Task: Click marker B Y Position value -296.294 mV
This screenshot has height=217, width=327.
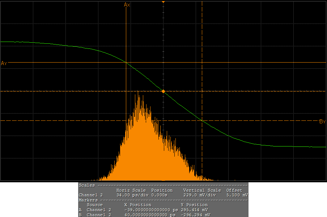Action: pos(196,215)
